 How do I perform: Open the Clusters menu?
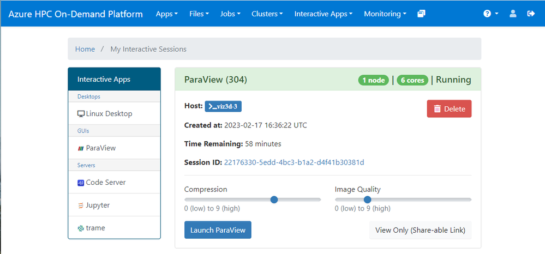click(267, 14)
